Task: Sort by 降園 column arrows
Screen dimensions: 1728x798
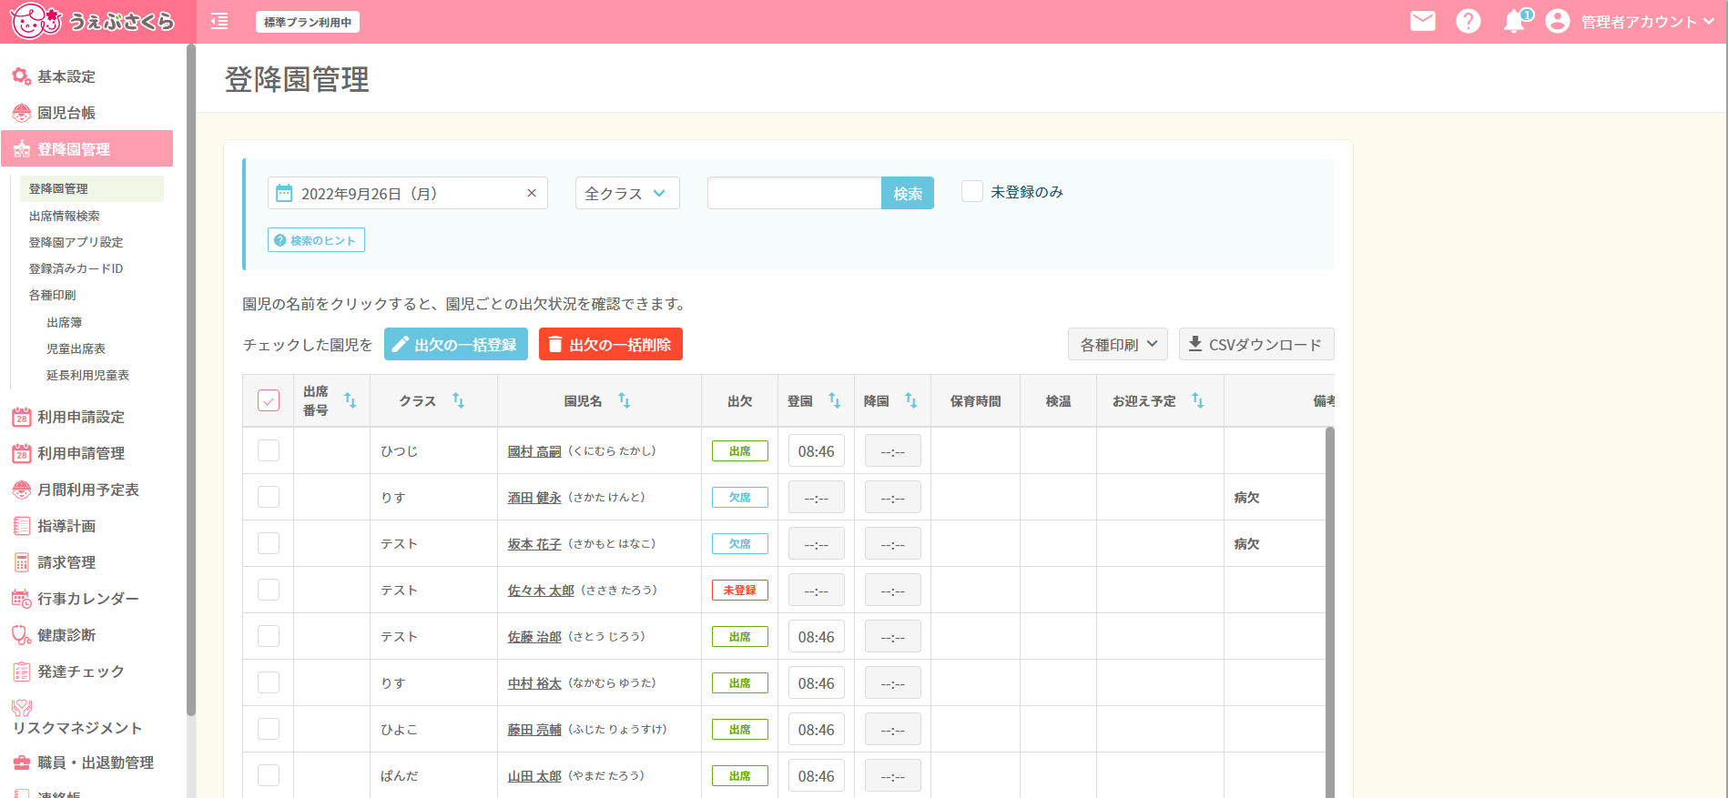Action: point(911,400)
